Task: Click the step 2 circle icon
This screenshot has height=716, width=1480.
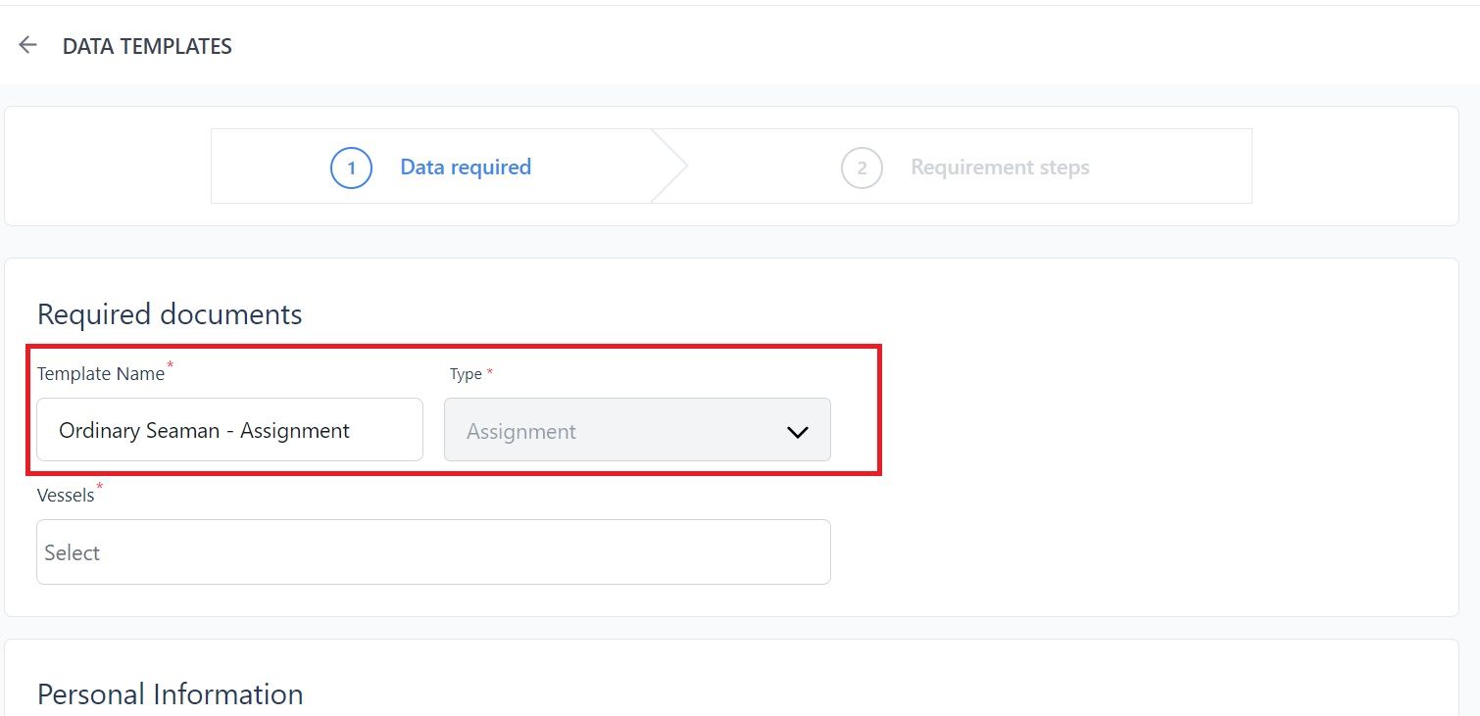Action: (x=862, y=167)
